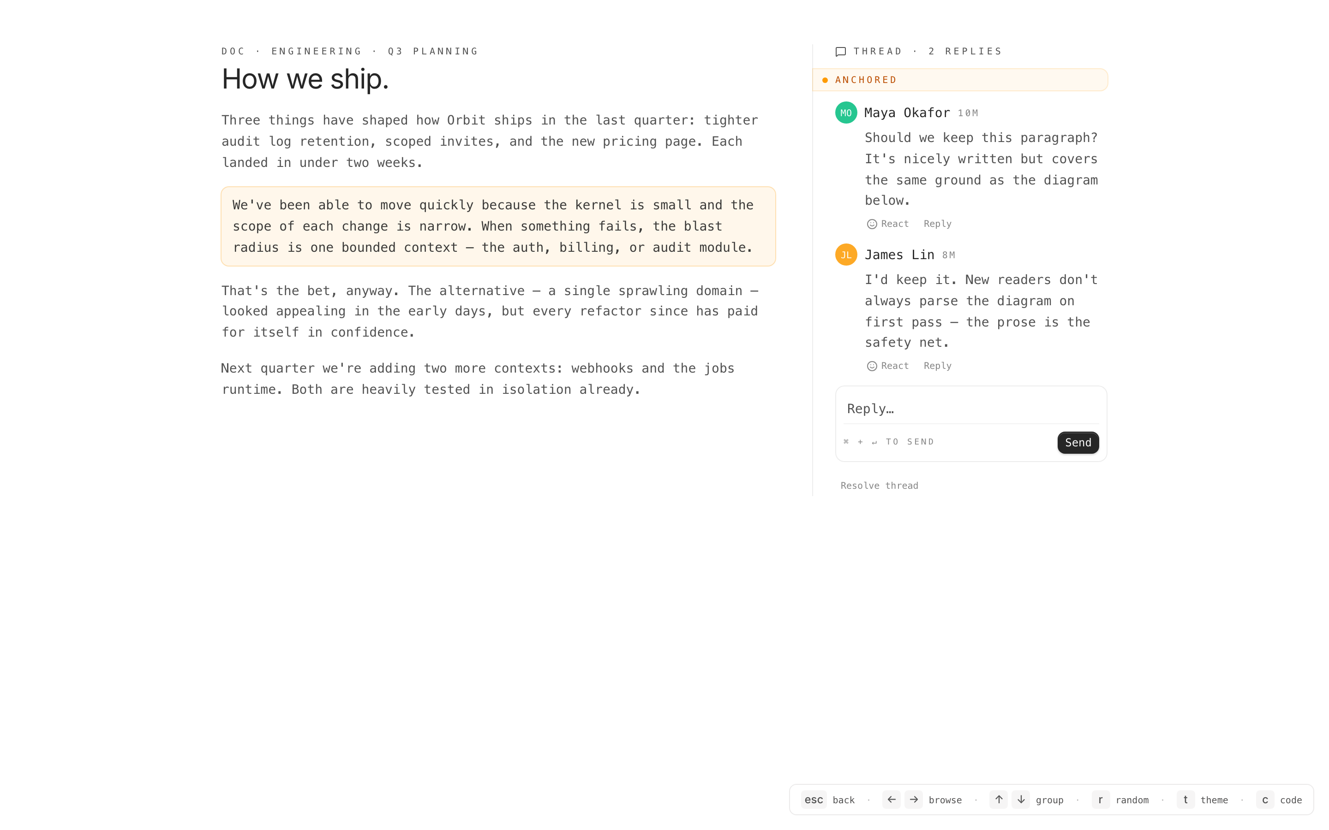
Task: Click the esc back key
Action: [814, 800]
